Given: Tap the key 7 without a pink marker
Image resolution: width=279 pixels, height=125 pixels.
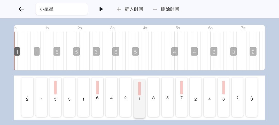Looking at the screenshot, I should point(41,98).
